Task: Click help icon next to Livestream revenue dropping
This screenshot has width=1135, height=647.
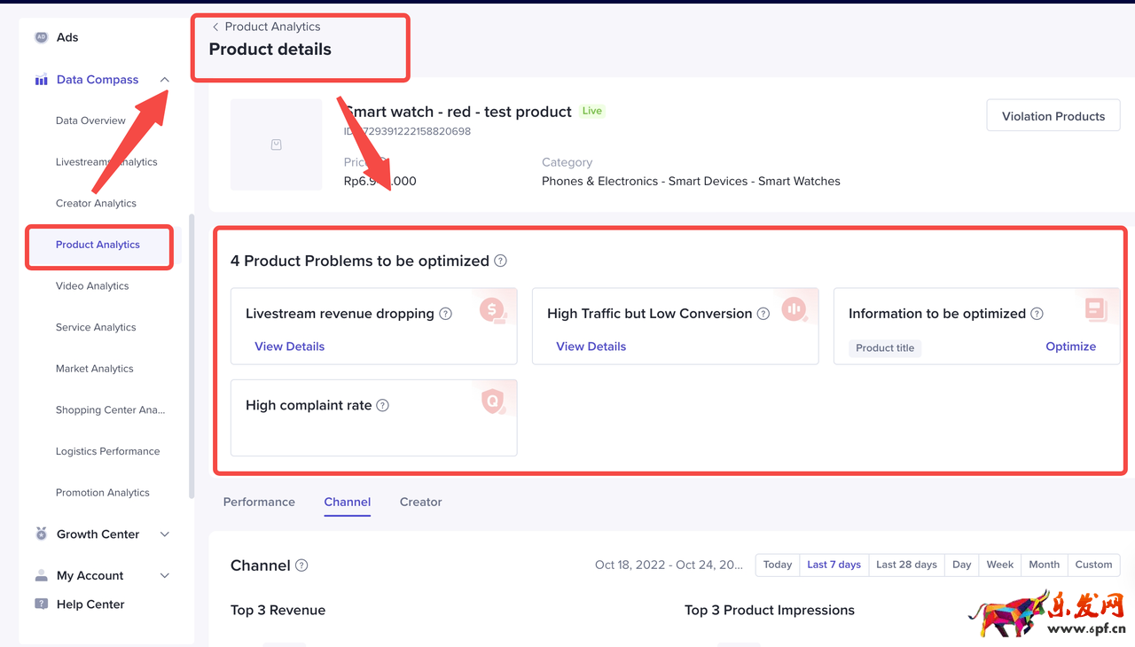Action: pos(446,314)
